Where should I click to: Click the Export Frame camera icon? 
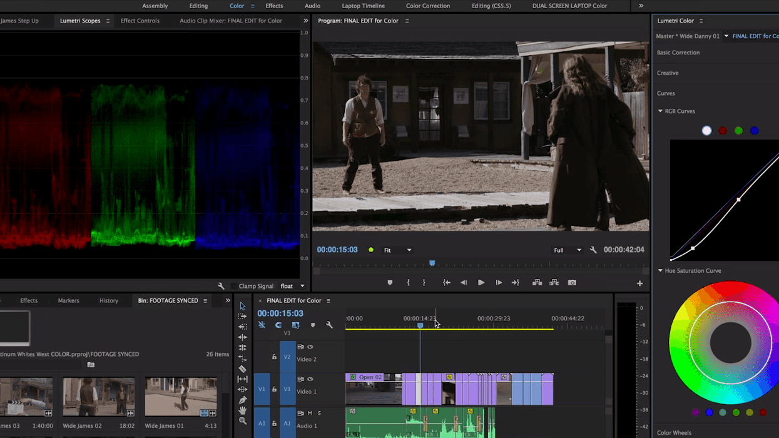click(x=572, y=283)
